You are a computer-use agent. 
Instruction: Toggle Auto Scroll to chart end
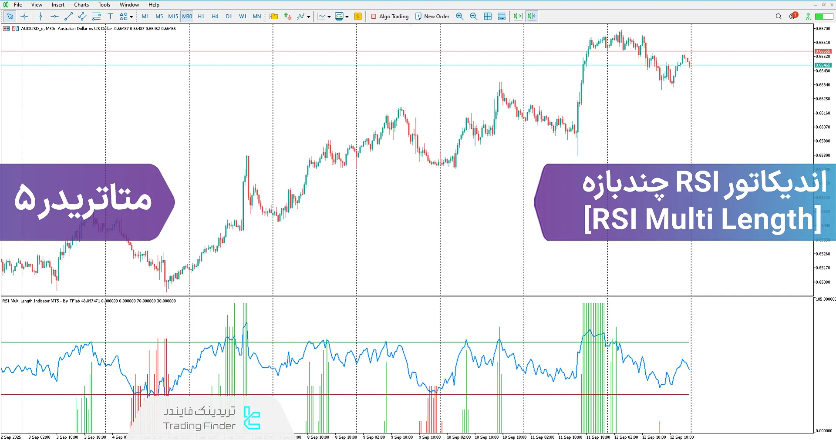517,16
